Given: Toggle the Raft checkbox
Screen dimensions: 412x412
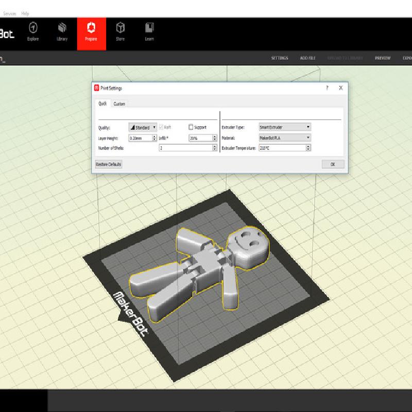Looking at the screenshot, I should click(x=161, y=127).
